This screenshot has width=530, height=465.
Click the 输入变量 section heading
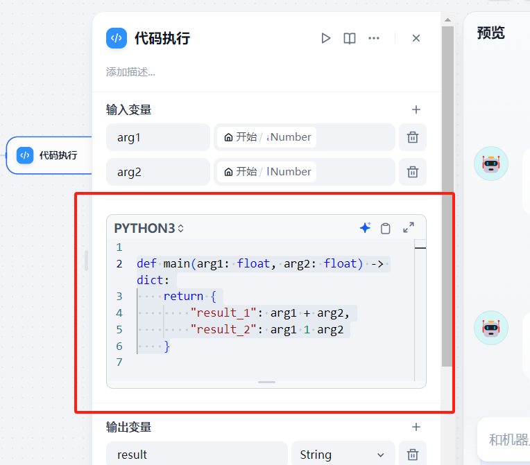[x=128, y=109]
